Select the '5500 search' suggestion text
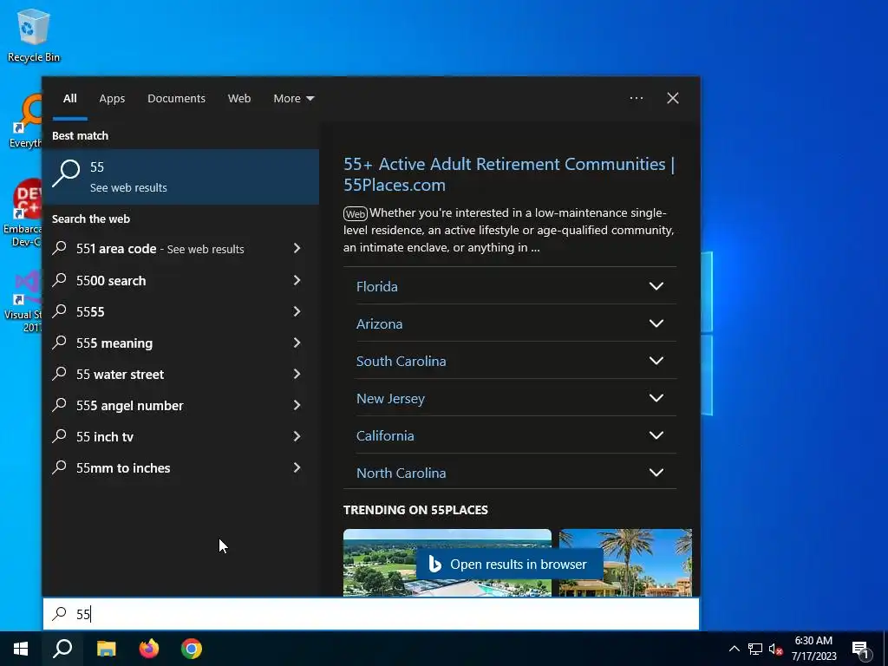 pyautogui.click(x=111, y=280)
